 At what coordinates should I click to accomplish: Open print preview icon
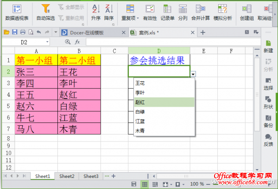pyautogui.click(x=31, y=32)
